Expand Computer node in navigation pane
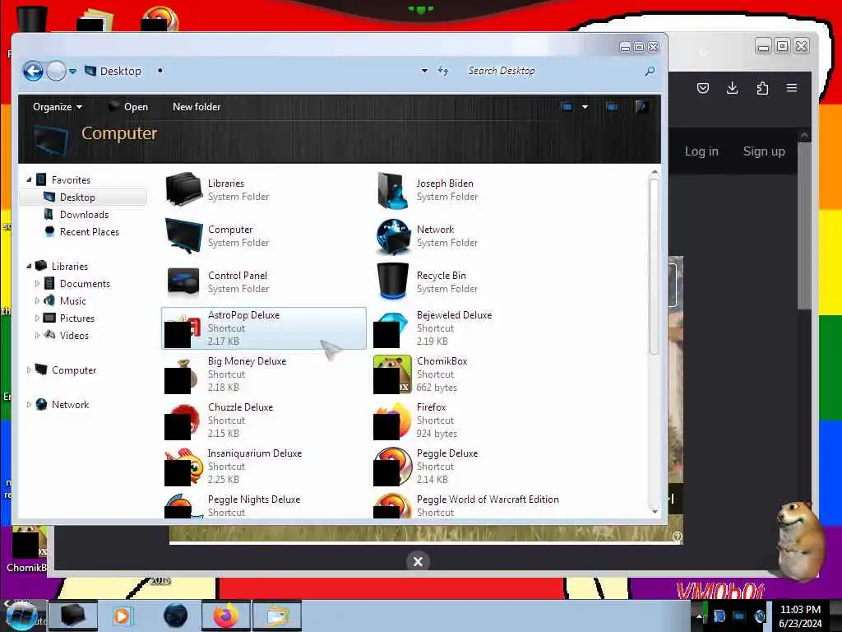Image resolution: width=842 pixels, height=632 pixels. [x=29, y=370]
